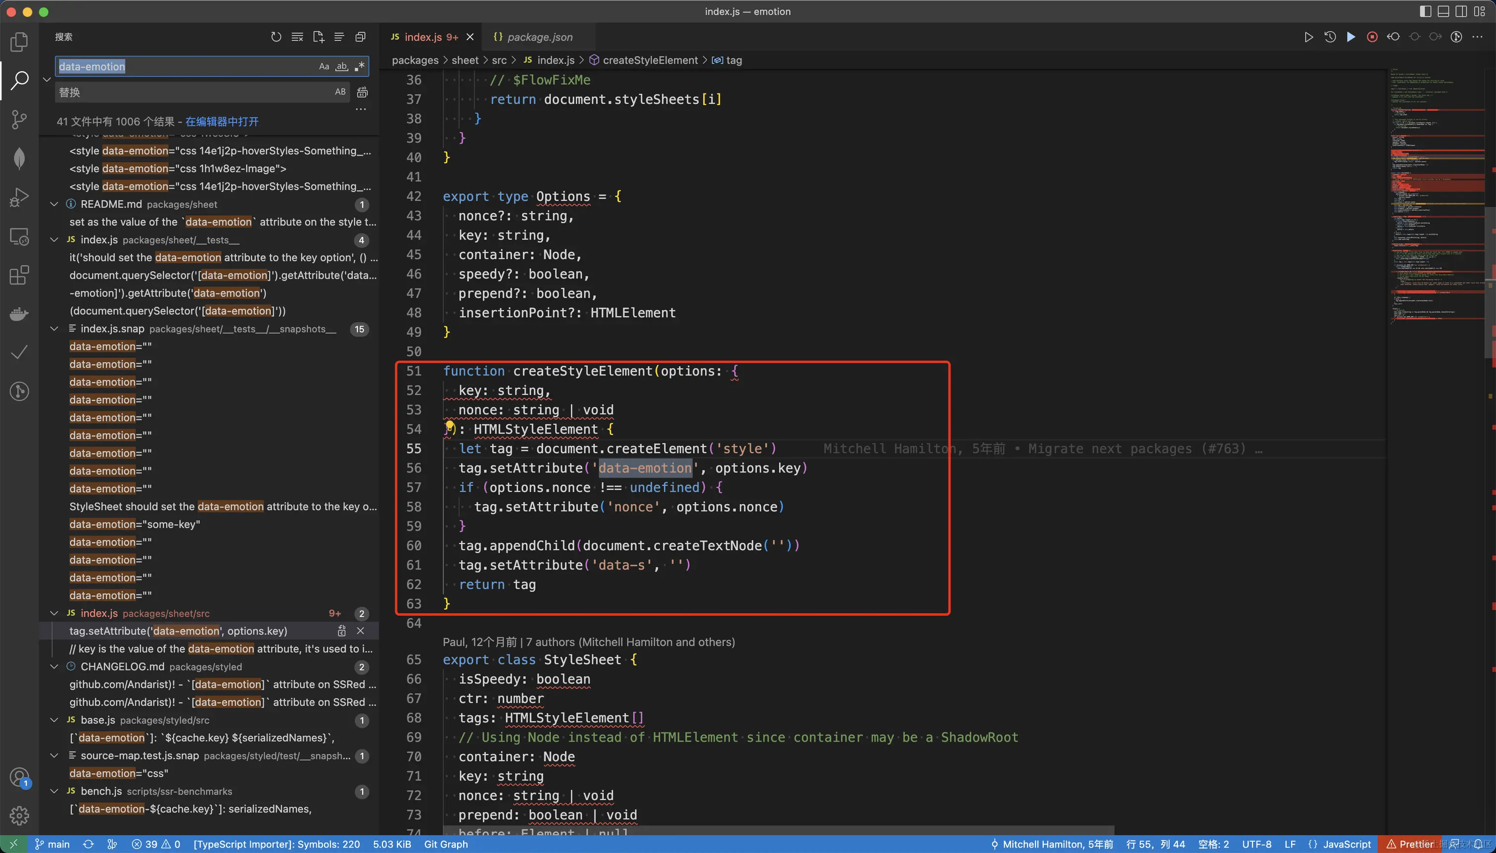Screen dimensions: 1496x853
Task: Click Run Code play icon in editor toolbar
Action: point(1308,37)
